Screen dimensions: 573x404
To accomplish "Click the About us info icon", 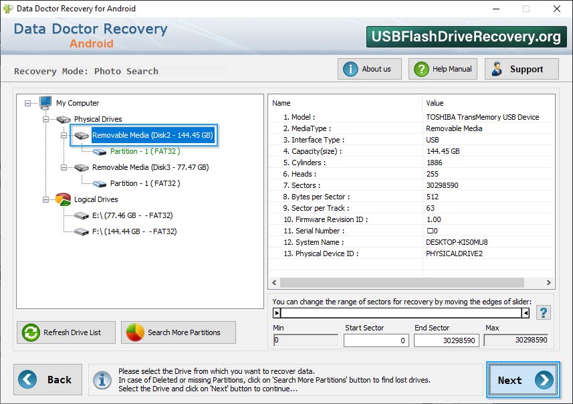I will (x=350, y=69).
